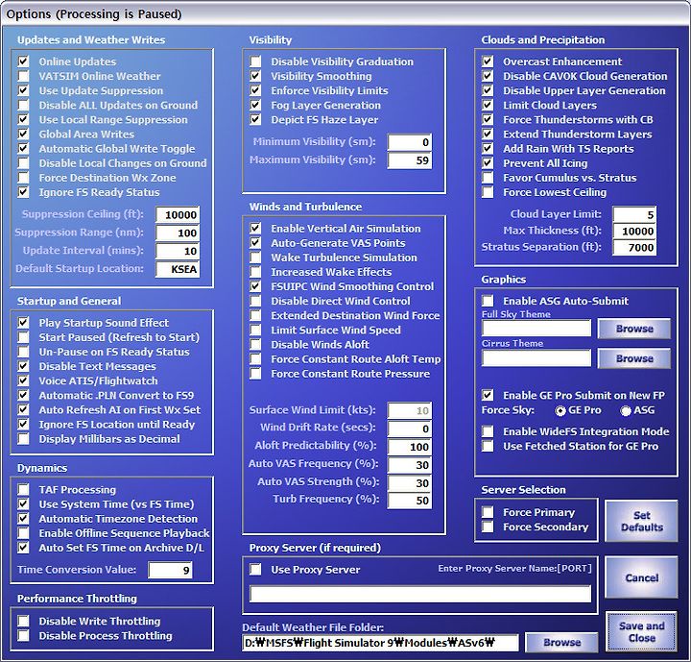Toggle FSUIPC Wind Smoothing Control

[x=255, y=286]
